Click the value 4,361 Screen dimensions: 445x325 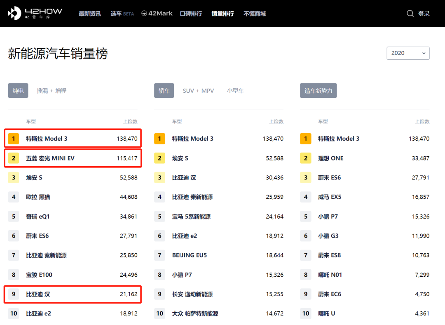pyautogui.click(x=422, y=313)
